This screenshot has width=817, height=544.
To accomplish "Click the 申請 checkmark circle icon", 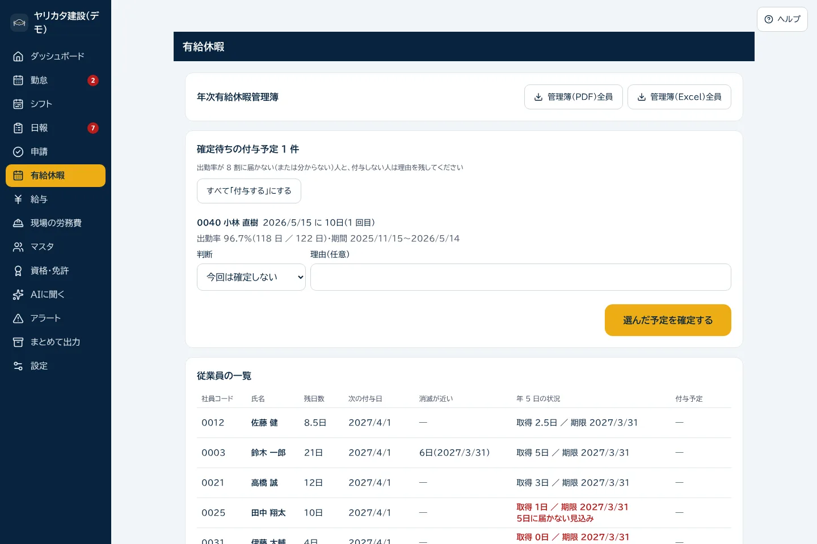I will tap(18, 151).
